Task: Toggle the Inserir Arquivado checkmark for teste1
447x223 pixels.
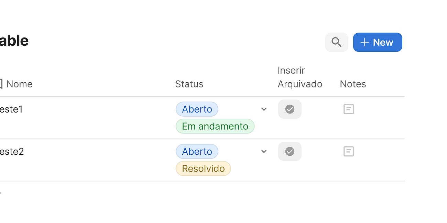Action: pyautogui.click(x=290, y=109)
